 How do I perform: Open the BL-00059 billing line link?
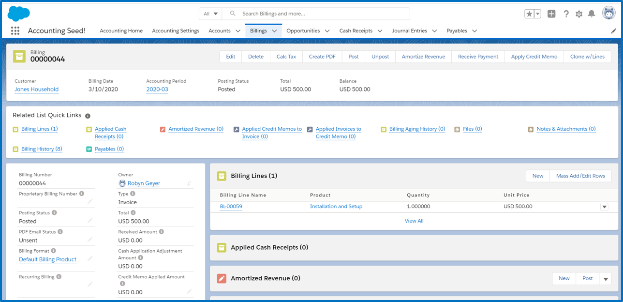pos(231,206)
